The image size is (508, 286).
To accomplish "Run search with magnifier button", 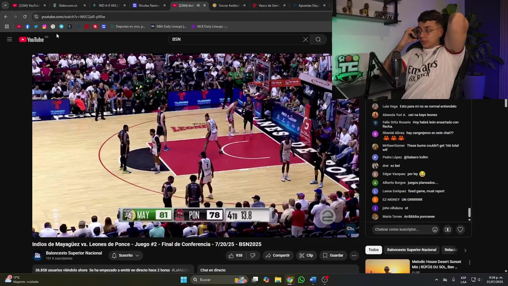I will click(318, 39).
